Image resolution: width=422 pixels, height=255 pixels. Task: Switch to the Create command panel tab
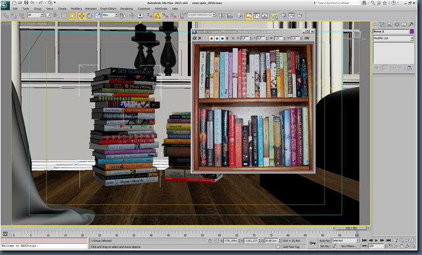pos(375,25)
